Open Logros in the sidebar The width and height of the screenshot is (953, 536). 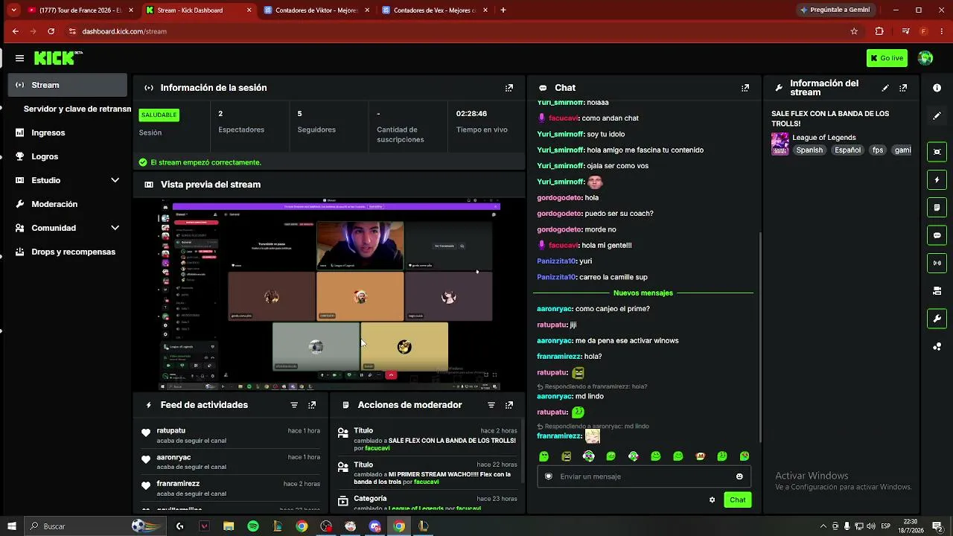click(x=68, y=156)
